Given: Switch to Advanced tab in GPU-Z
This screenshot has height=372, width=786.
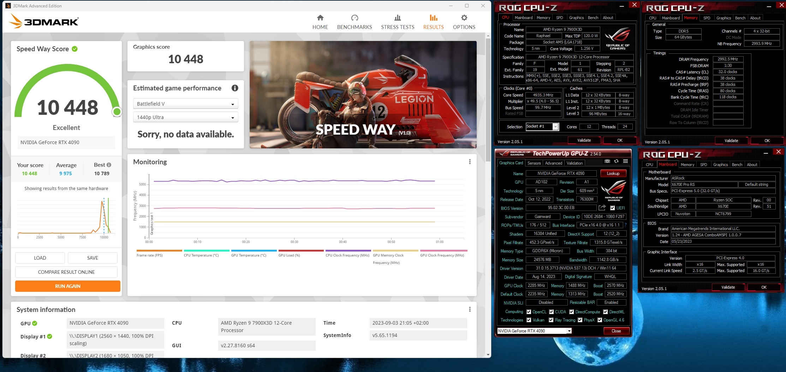Looking at the screenshot, I should point(553,163).
